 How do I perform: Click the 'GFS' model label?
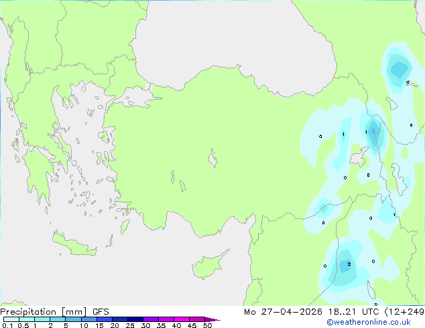tap(101, 312)
